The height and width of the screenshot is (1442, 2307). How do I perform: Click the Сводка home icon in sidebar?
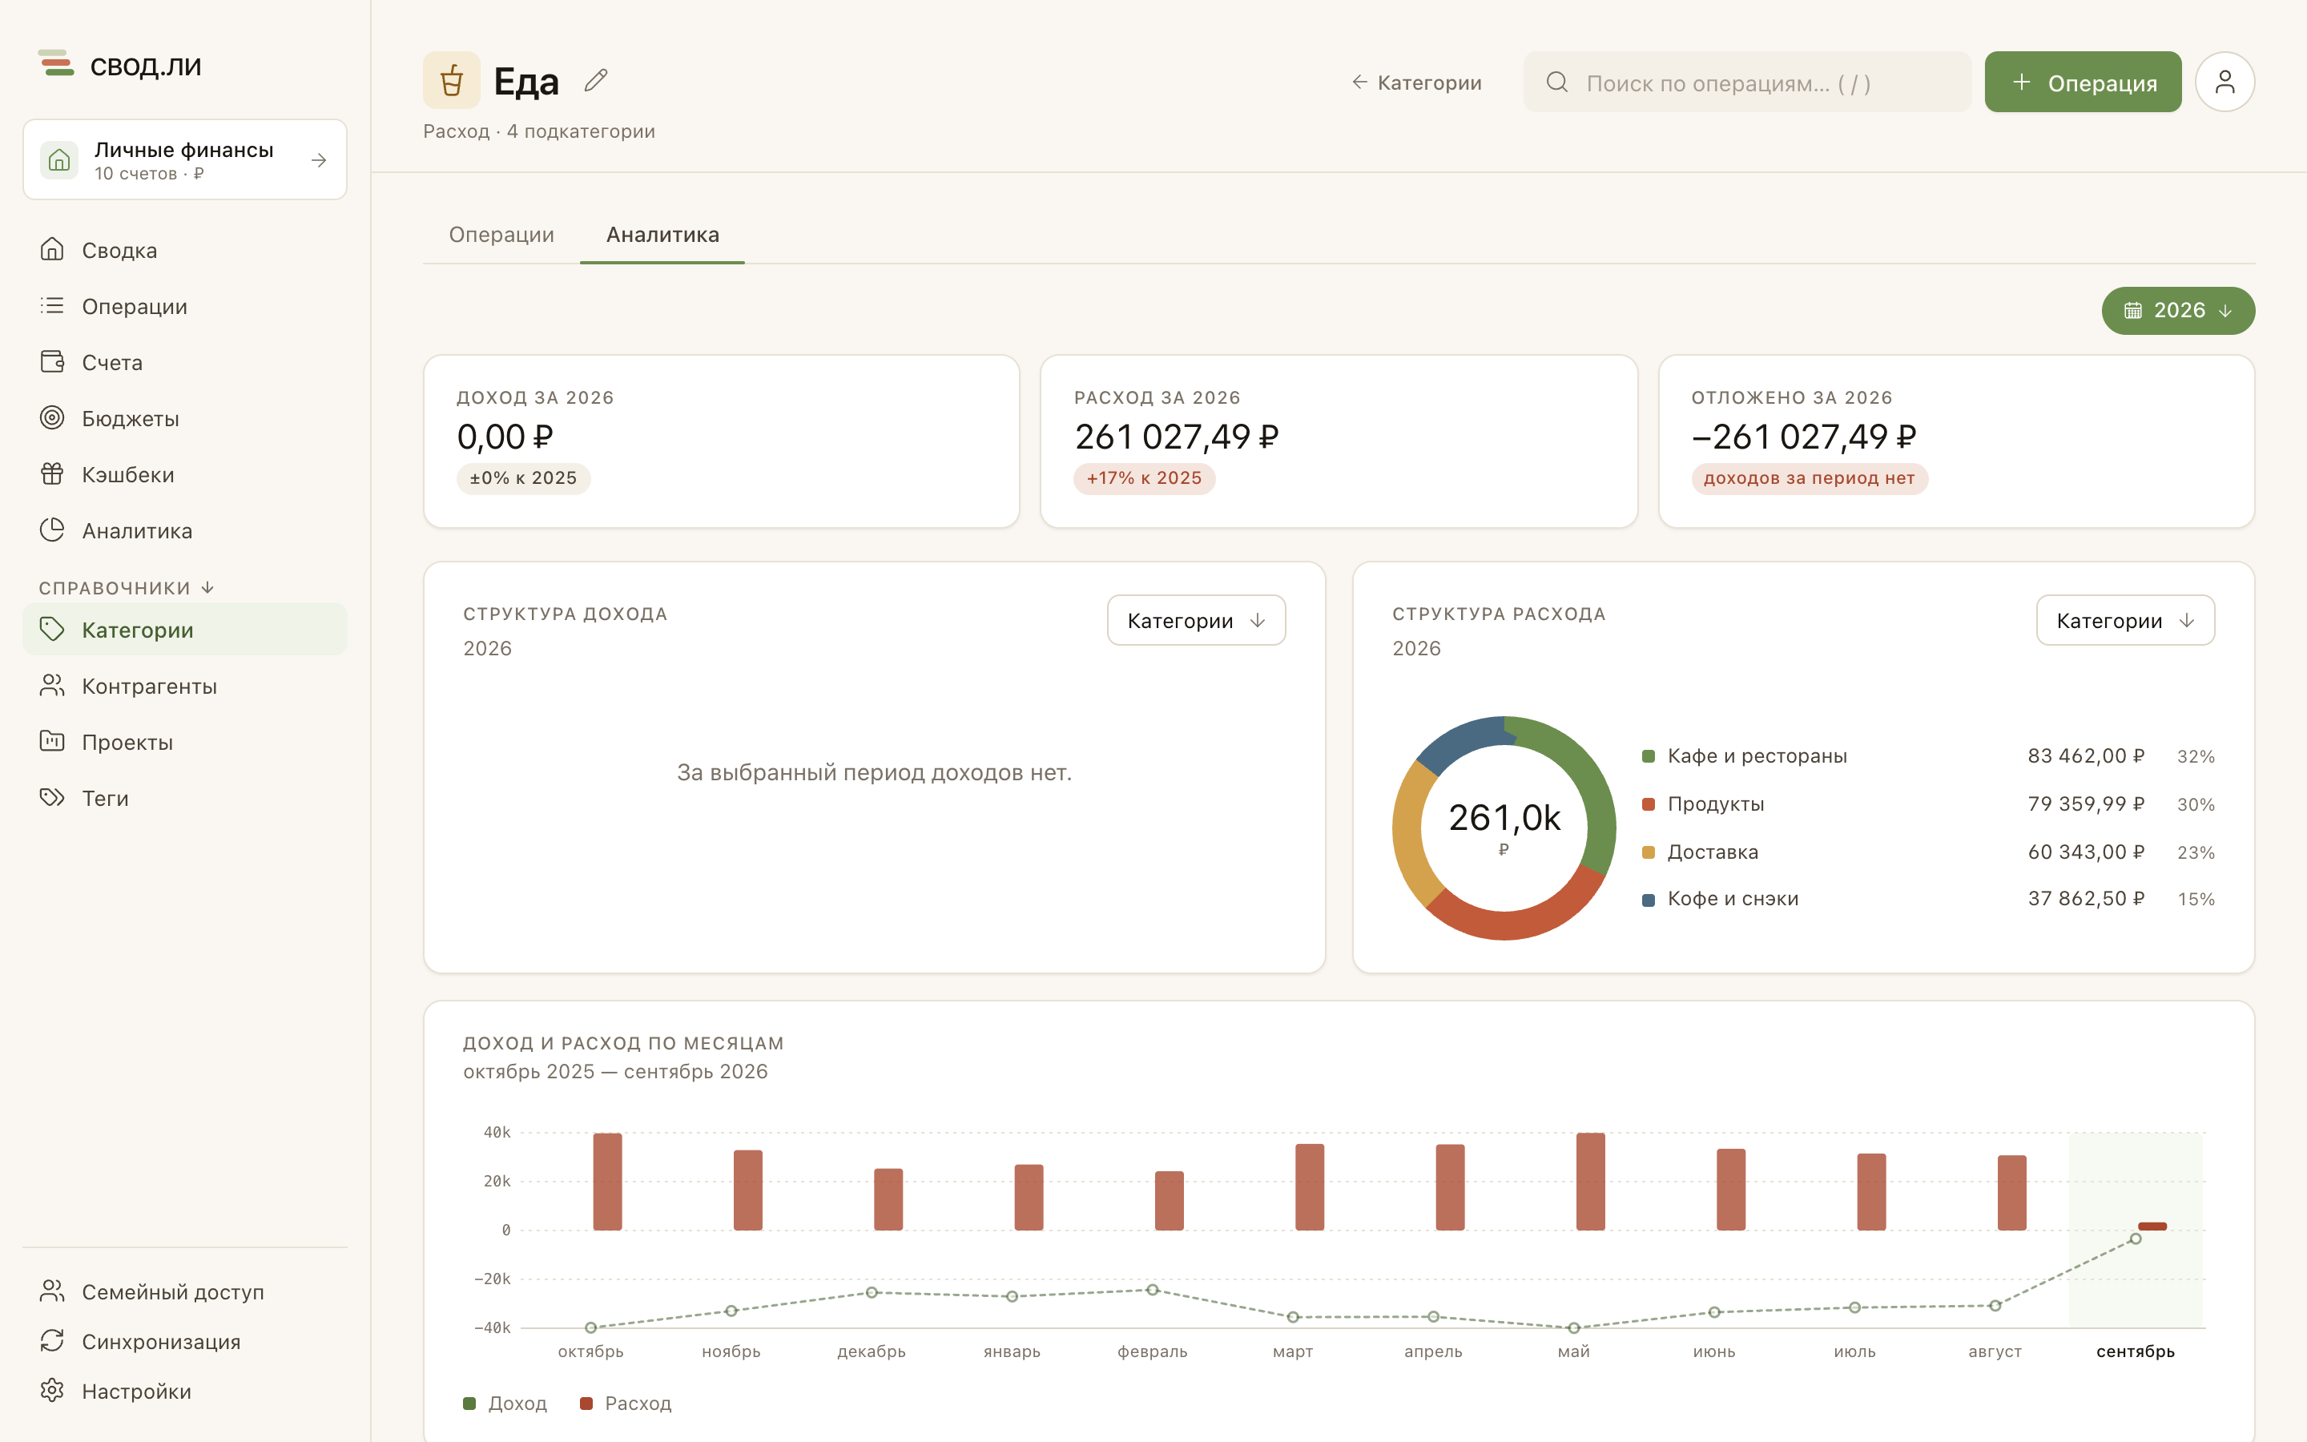[x=52, y=250]
